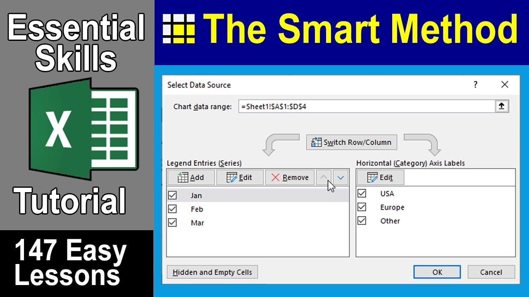Uncheck the Europe category checkbox
Image resolution: width=529 pixels, height=297 pixels.
(362, 207)
